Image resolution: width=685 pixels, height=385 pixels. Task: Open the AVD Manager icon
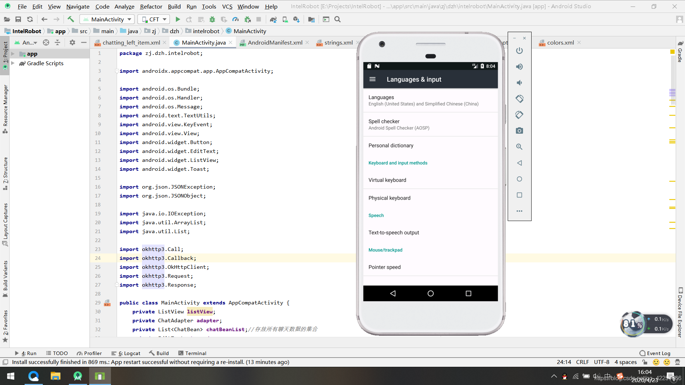285,19
